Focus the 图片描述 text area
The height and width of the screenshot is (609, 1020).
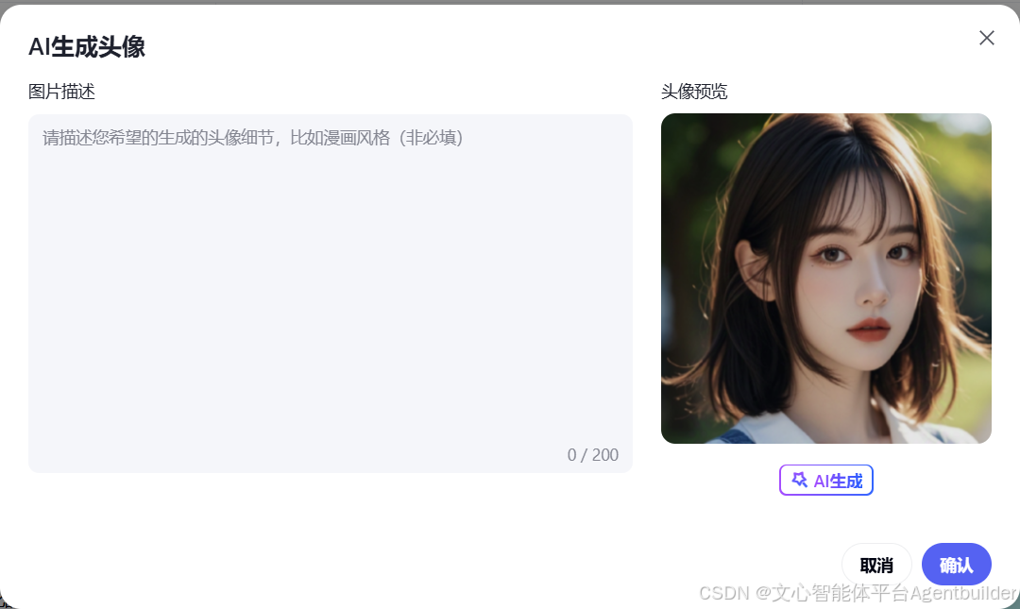pos(331,294)
